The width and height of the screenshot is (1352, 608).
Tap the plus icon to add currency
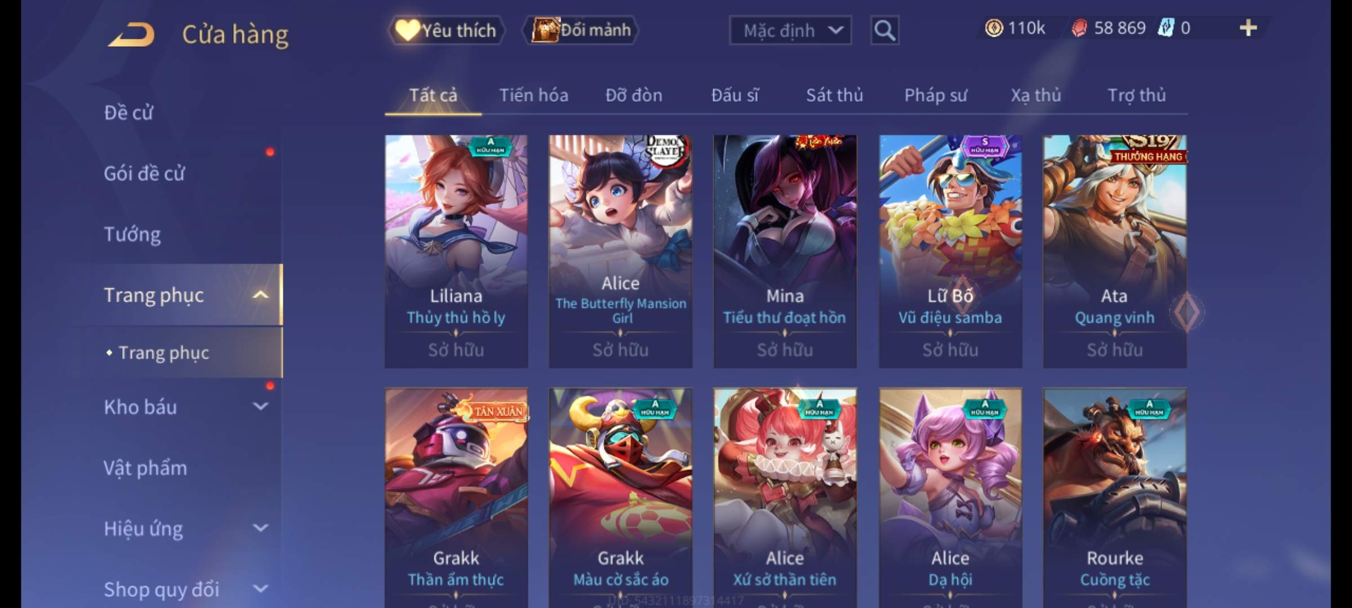click(1248, 28)
